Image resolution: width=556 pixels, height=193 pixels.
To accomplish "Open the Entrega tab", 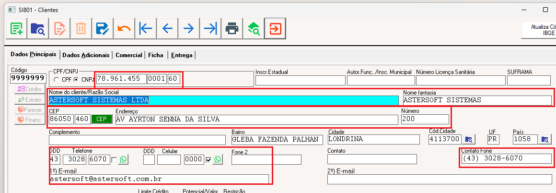I will pyautogui.click(x=182, y=55).
